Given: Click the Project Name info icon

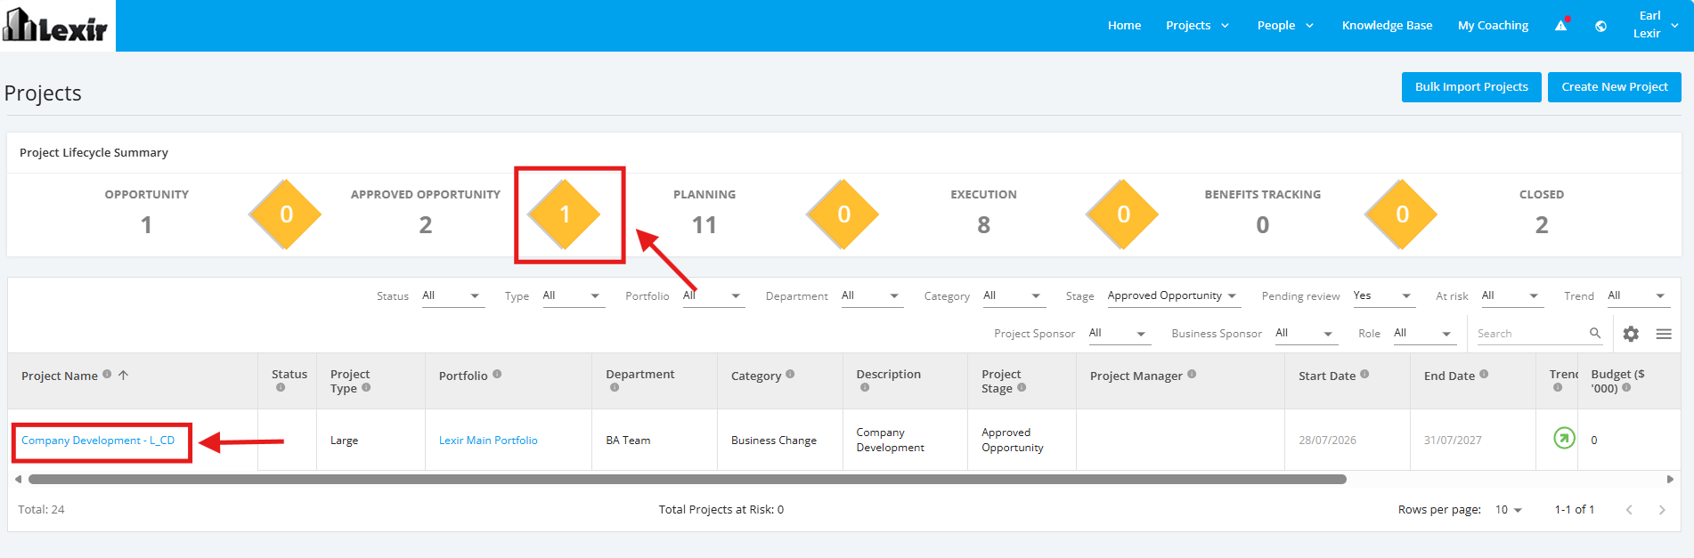Looking at the screenshot, I should [107, 374].
